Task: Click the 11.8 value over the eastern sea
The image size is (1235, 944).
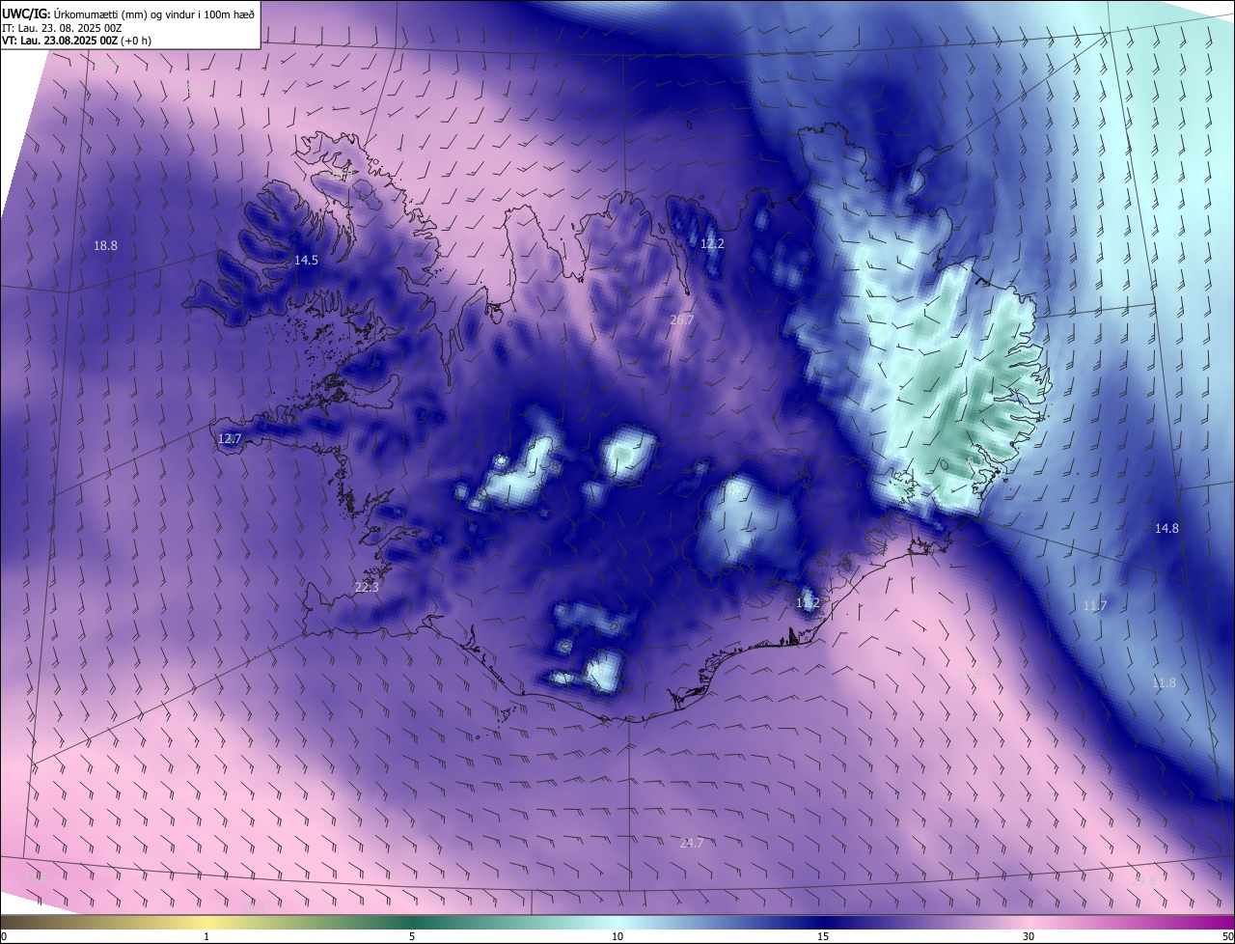Action: pyautogui.click(x=1164, y=682)
